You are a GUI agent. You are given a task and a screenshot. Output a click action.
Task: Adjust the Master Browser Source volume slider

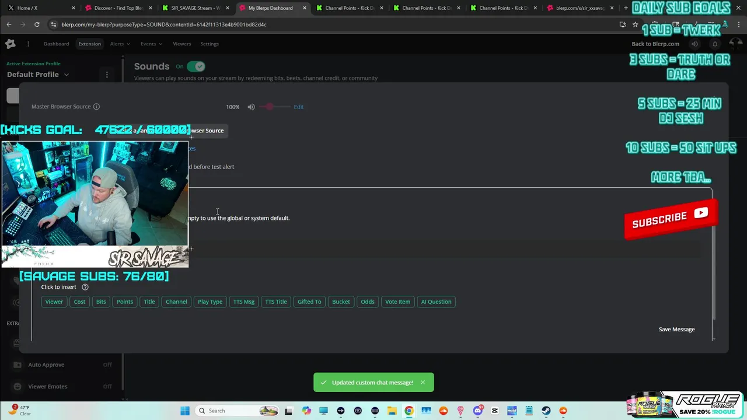(274, 107)
